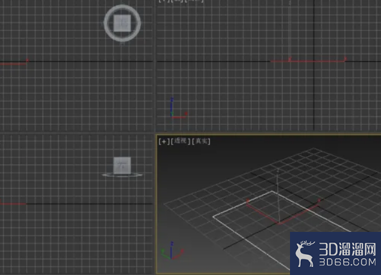Select the box object in the top-left viewport
The height and width of the screenshot is (275, 381).
122,23
